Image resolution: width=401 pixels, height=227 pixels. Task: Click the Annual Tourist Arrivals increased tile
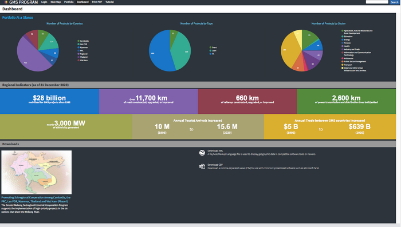198,126
